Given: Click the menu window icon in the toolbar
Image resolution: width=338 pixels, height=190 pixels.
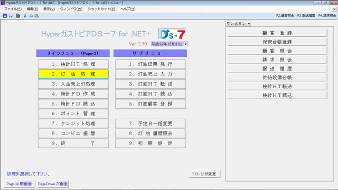Looking at the screenshot, I should (x=5, y=16).
